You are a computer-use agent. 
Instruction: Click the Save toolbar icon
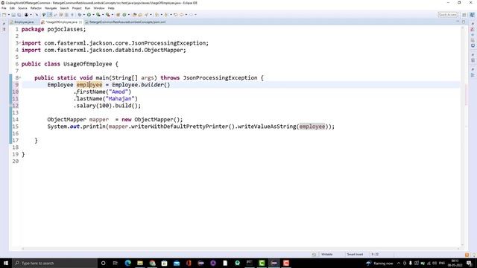(13, 15)
